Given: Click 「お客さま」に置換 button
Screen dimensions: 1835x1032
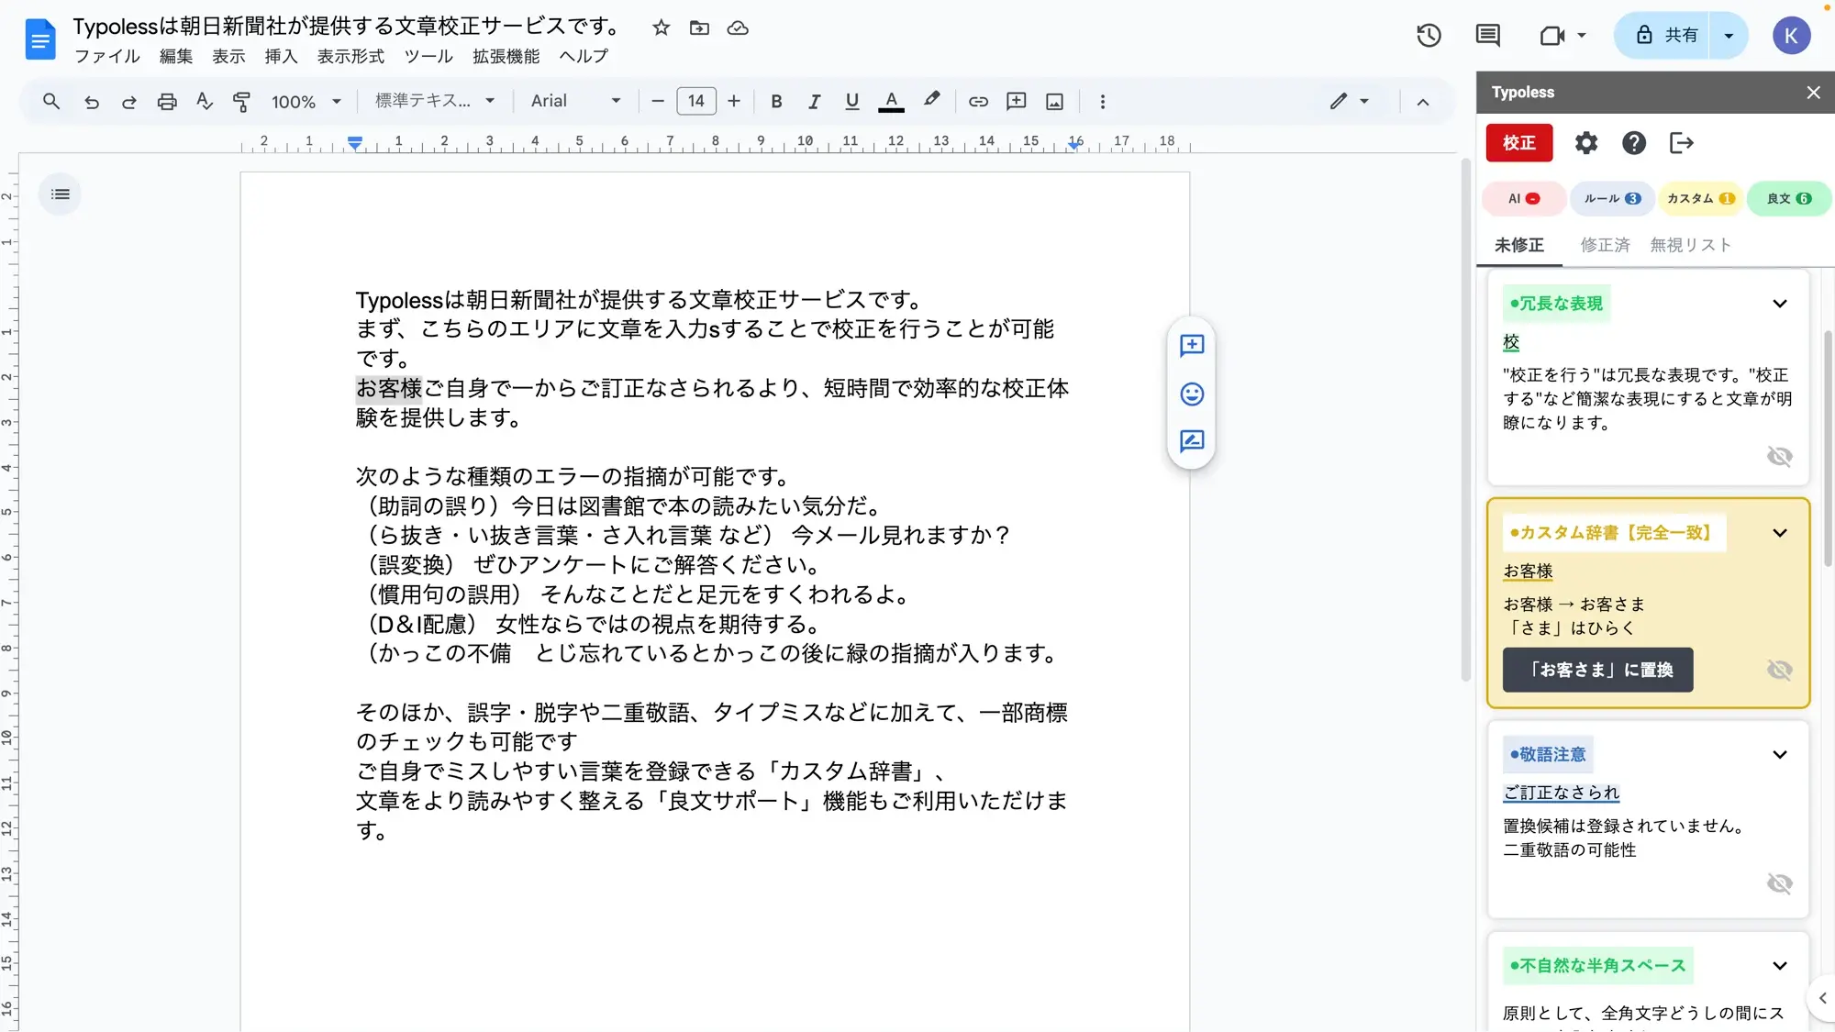Looking at the screenshot, I should pos(1598,670).
